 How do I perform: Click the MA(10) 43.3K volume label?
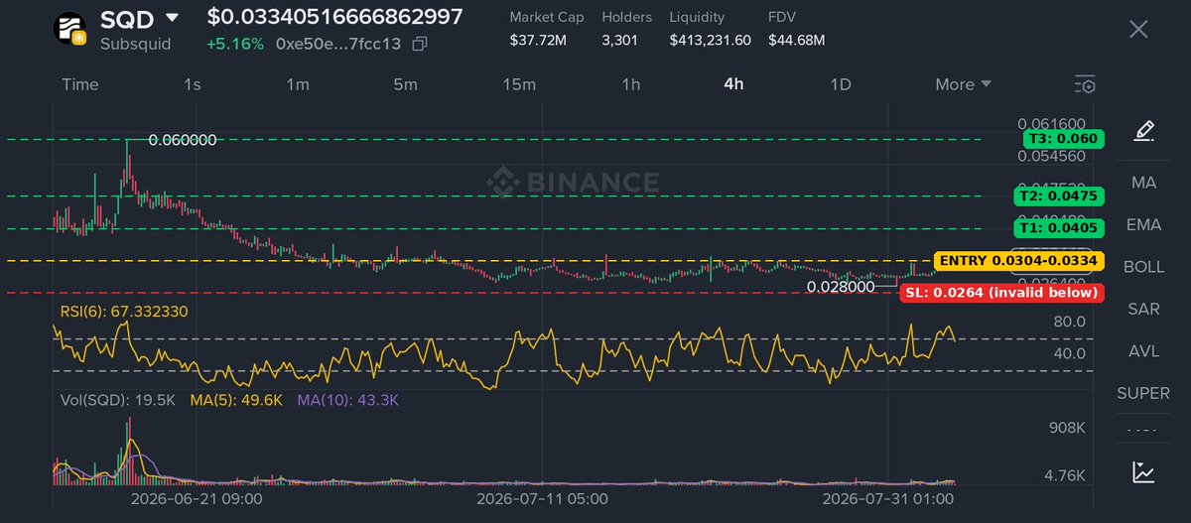pos(347,400)
